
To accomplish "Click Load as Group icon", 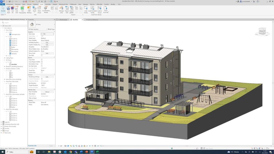I will point(100,10).
